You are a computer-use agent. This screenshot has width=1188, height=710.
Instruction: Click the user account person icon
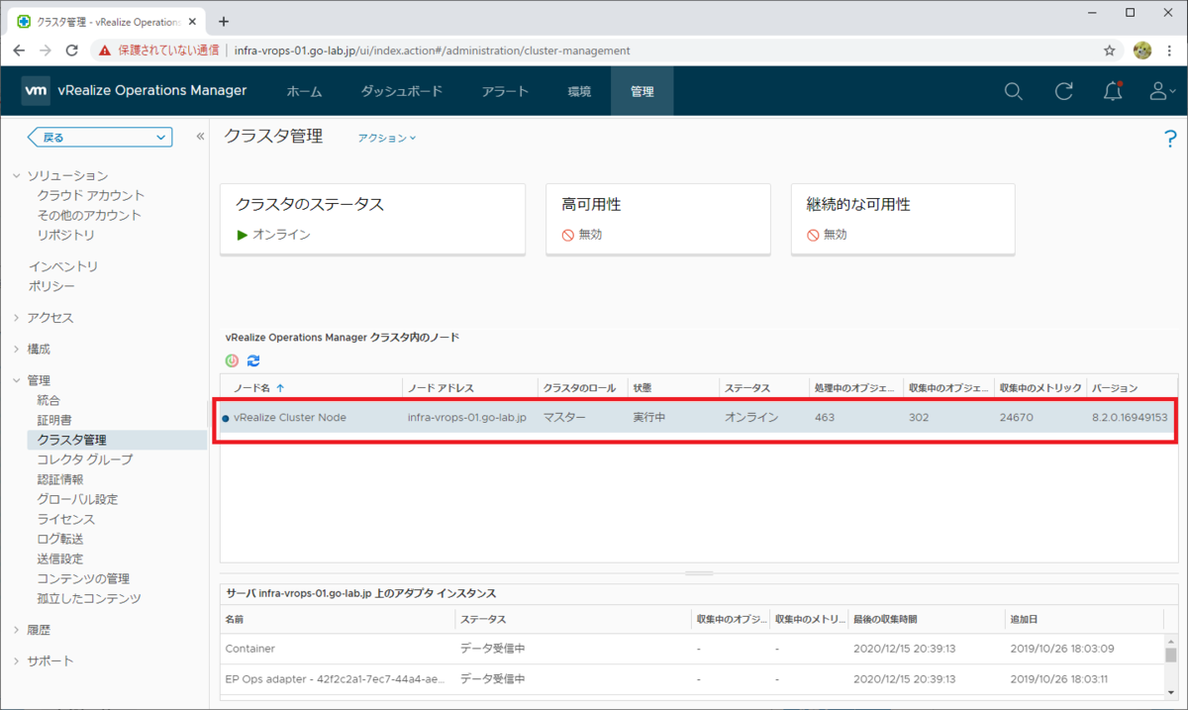pos(1158,90)
